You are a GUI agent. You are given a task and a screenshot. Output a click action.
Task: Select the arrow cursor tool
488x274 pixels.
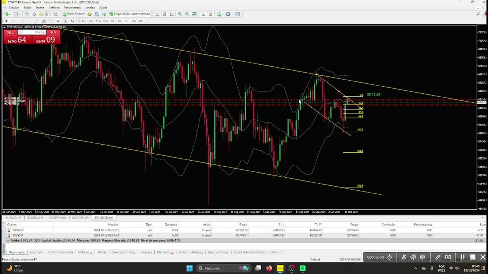pyautogui.click(x=6, y=21)
